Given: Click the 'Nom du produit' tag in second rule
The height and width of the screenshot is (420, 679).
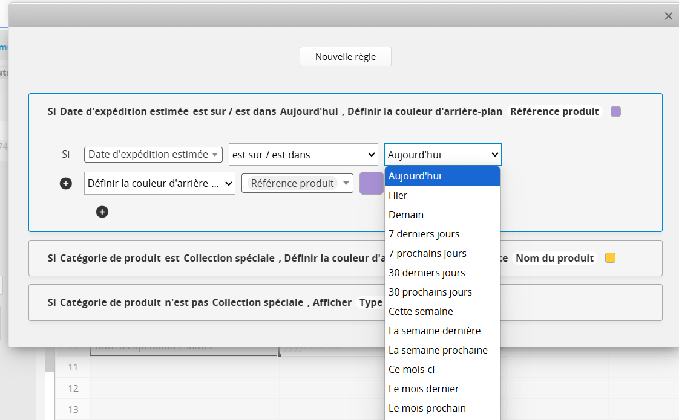Looking at the screenshot, I should 555,258.
